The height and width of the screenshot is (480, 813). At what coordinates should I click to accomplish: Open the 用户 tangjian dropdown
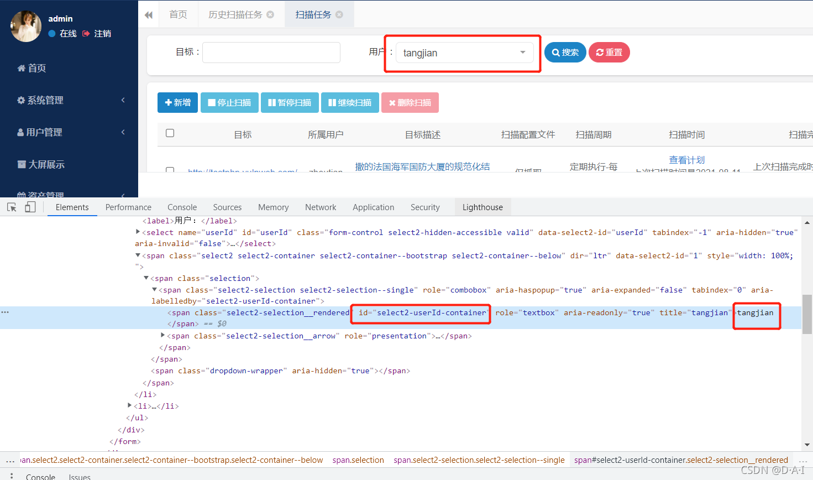pos(465,53)
